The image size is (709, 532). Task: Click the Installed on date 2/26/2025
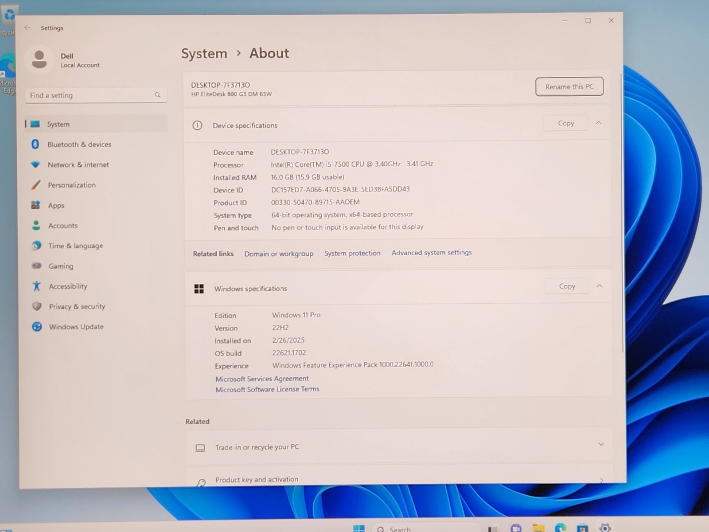[x=288, y=340]
